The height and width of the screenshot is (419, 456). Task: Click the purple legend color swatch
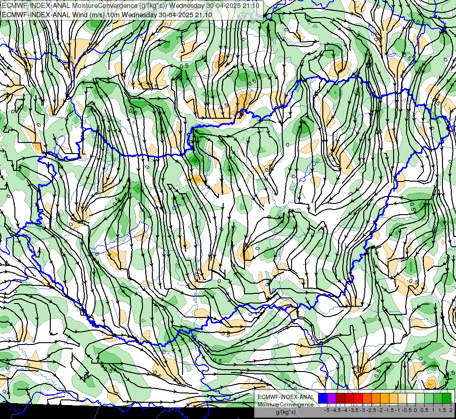[332, 398]
